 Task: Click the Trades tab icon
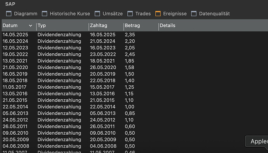pos(130,14)
